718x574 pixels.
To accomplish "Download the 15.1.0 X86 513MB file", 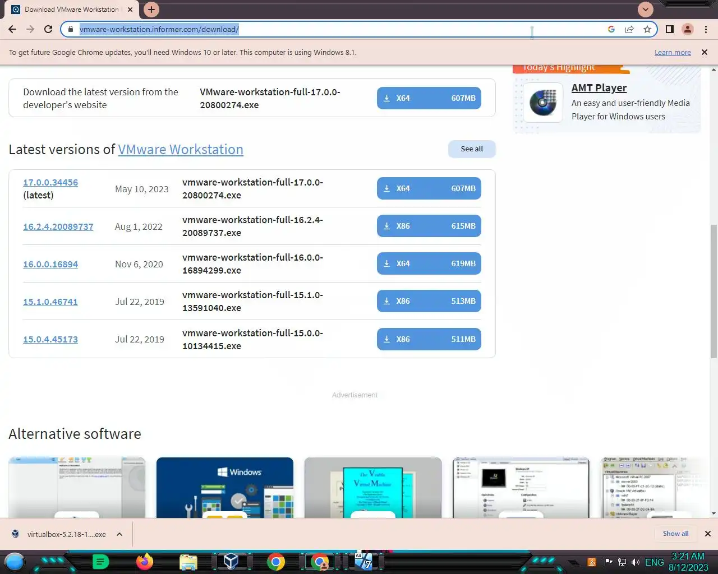I will click(429, 301).
